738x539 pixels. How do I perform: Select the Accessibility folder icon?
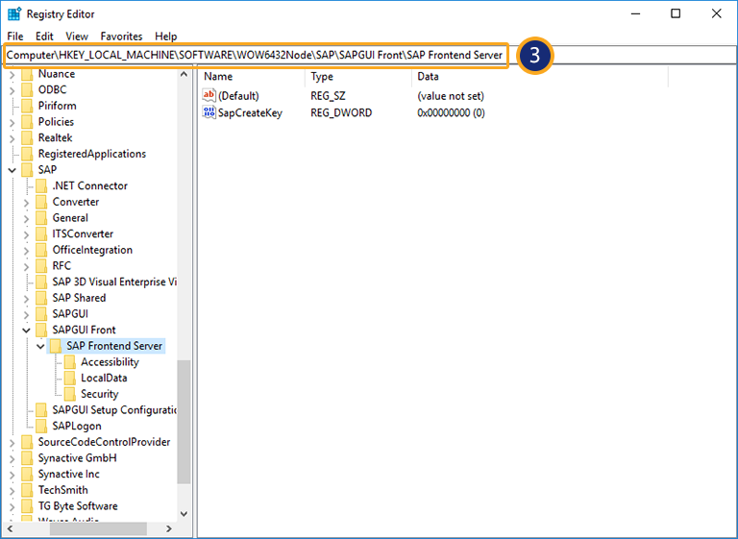(70, 362)
